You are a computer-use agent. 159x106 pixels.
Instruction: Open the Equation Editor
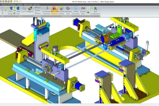pos(83,10)
